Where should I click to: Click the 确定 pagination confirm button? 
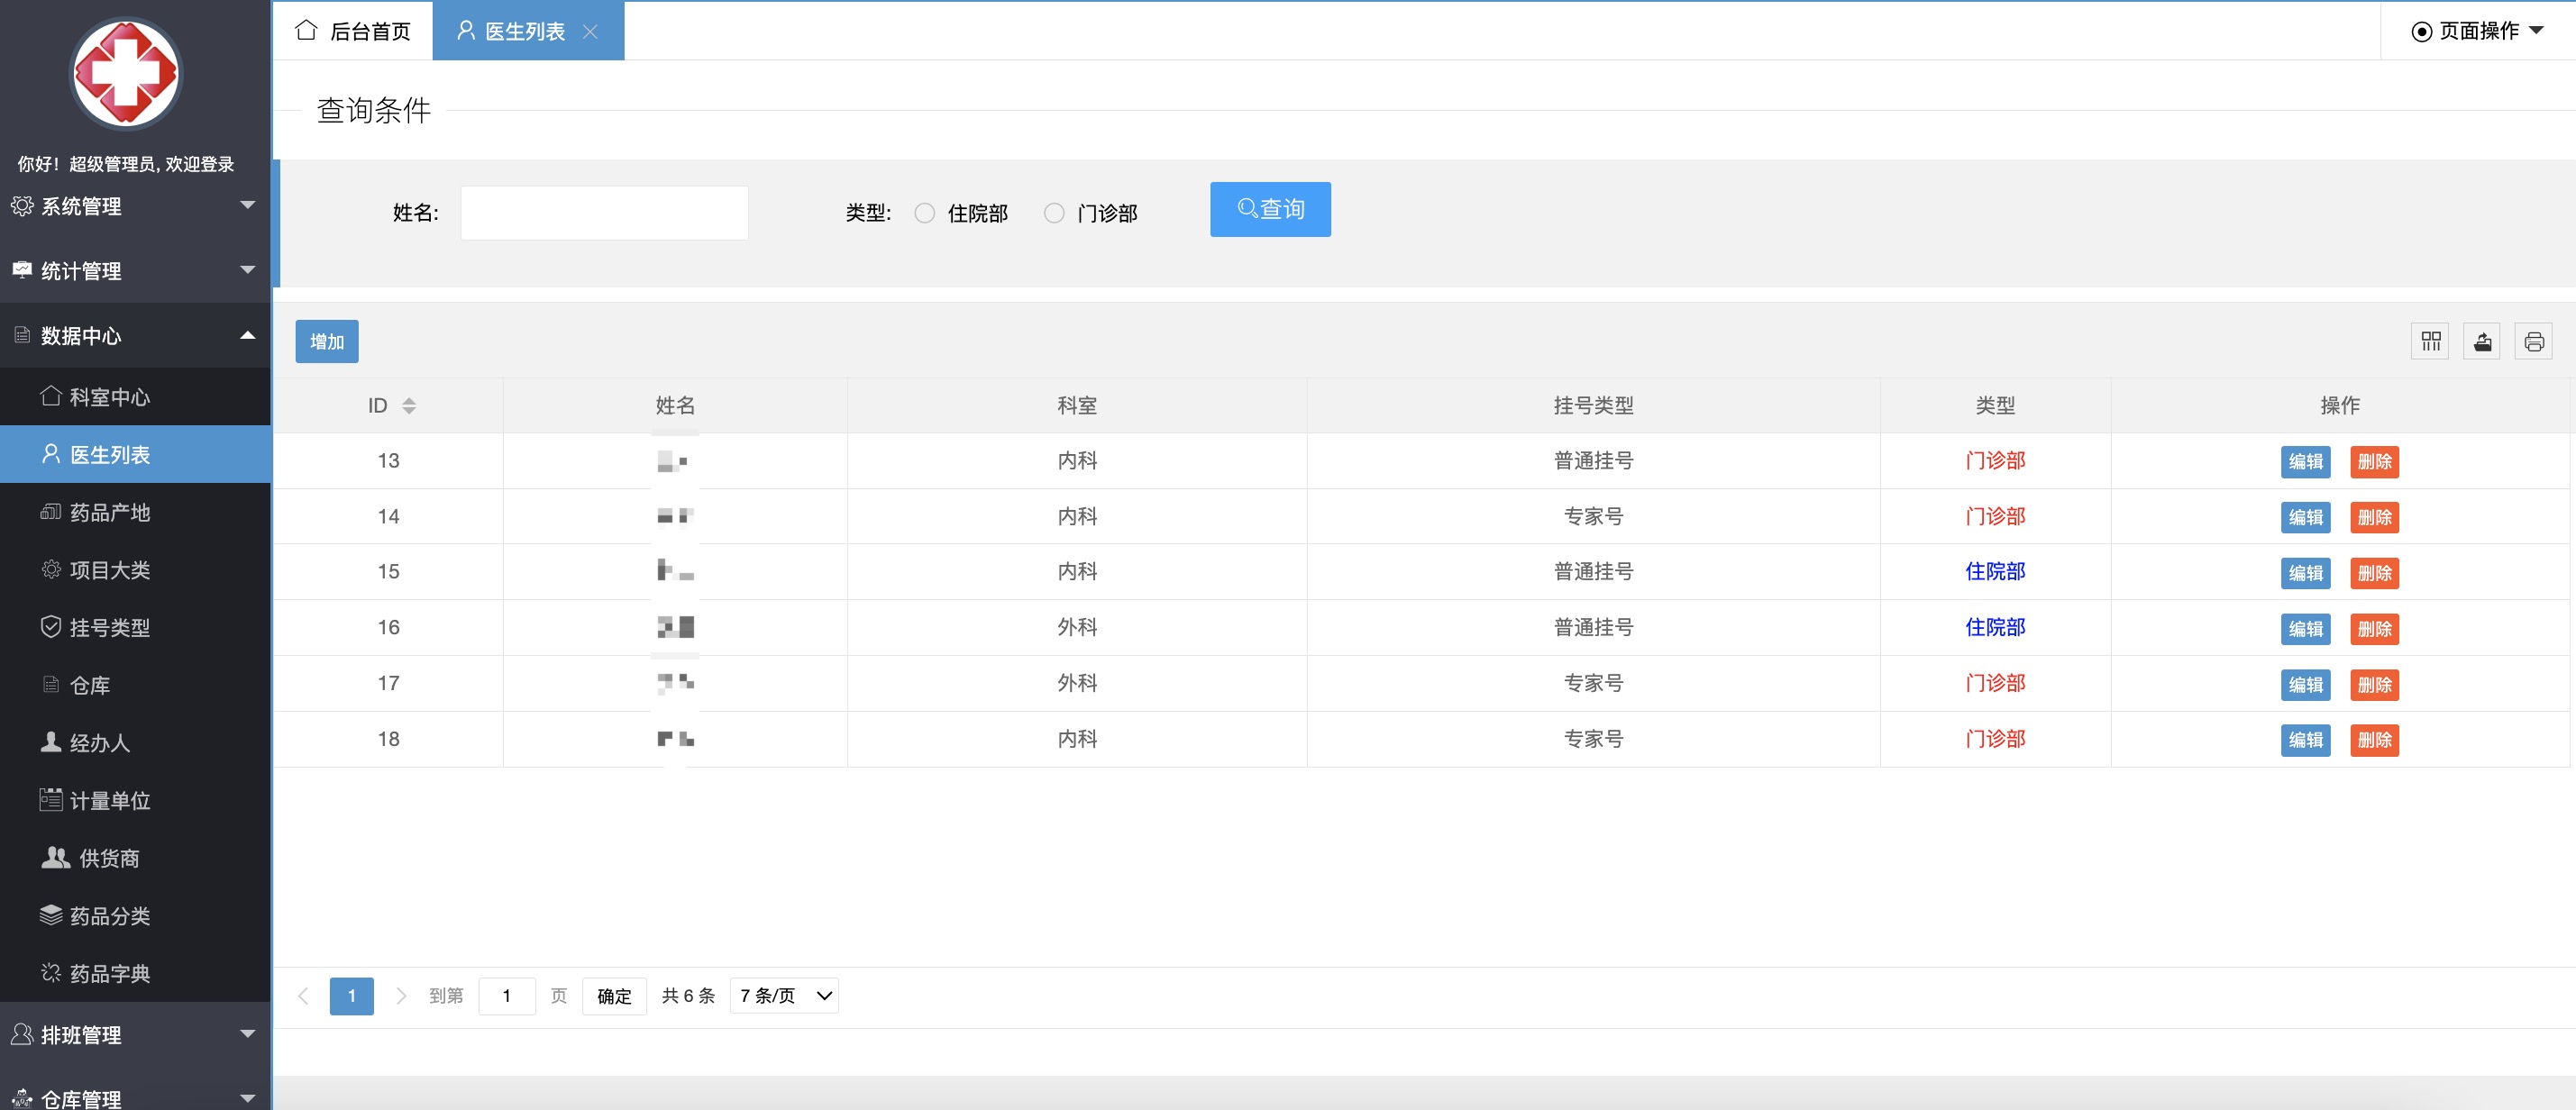(x=614, y=996)
